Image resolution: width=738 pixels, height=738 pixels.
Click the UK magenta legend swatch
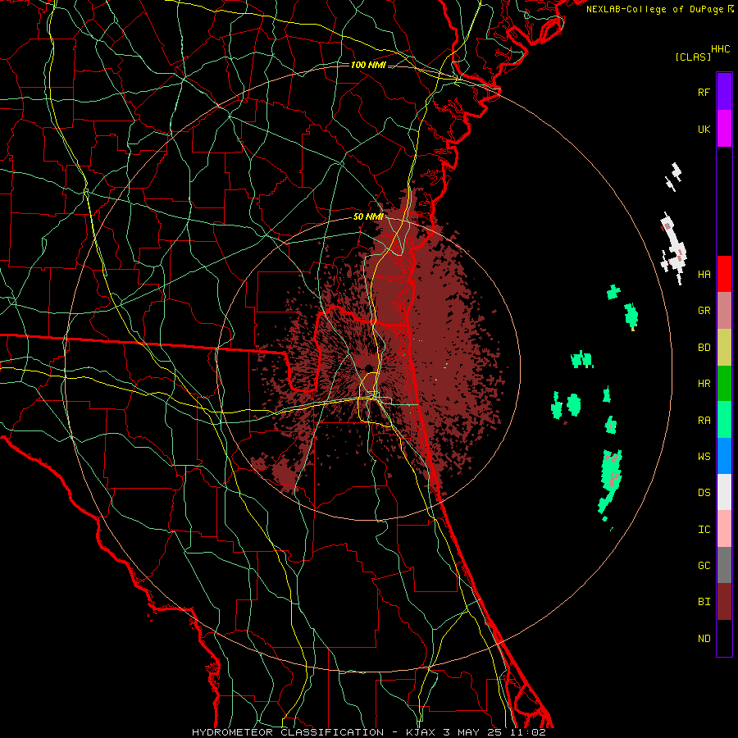click(x=724, y=129)
